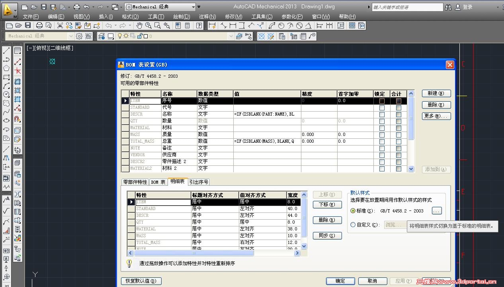Screen dimensions: 504x287
Task: Select the Radius dimension tool
Action: [281, 26]
